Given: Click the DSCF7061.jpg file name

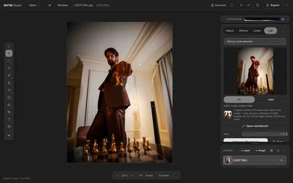Looking at the screenshot, I should tap(83, 5).
